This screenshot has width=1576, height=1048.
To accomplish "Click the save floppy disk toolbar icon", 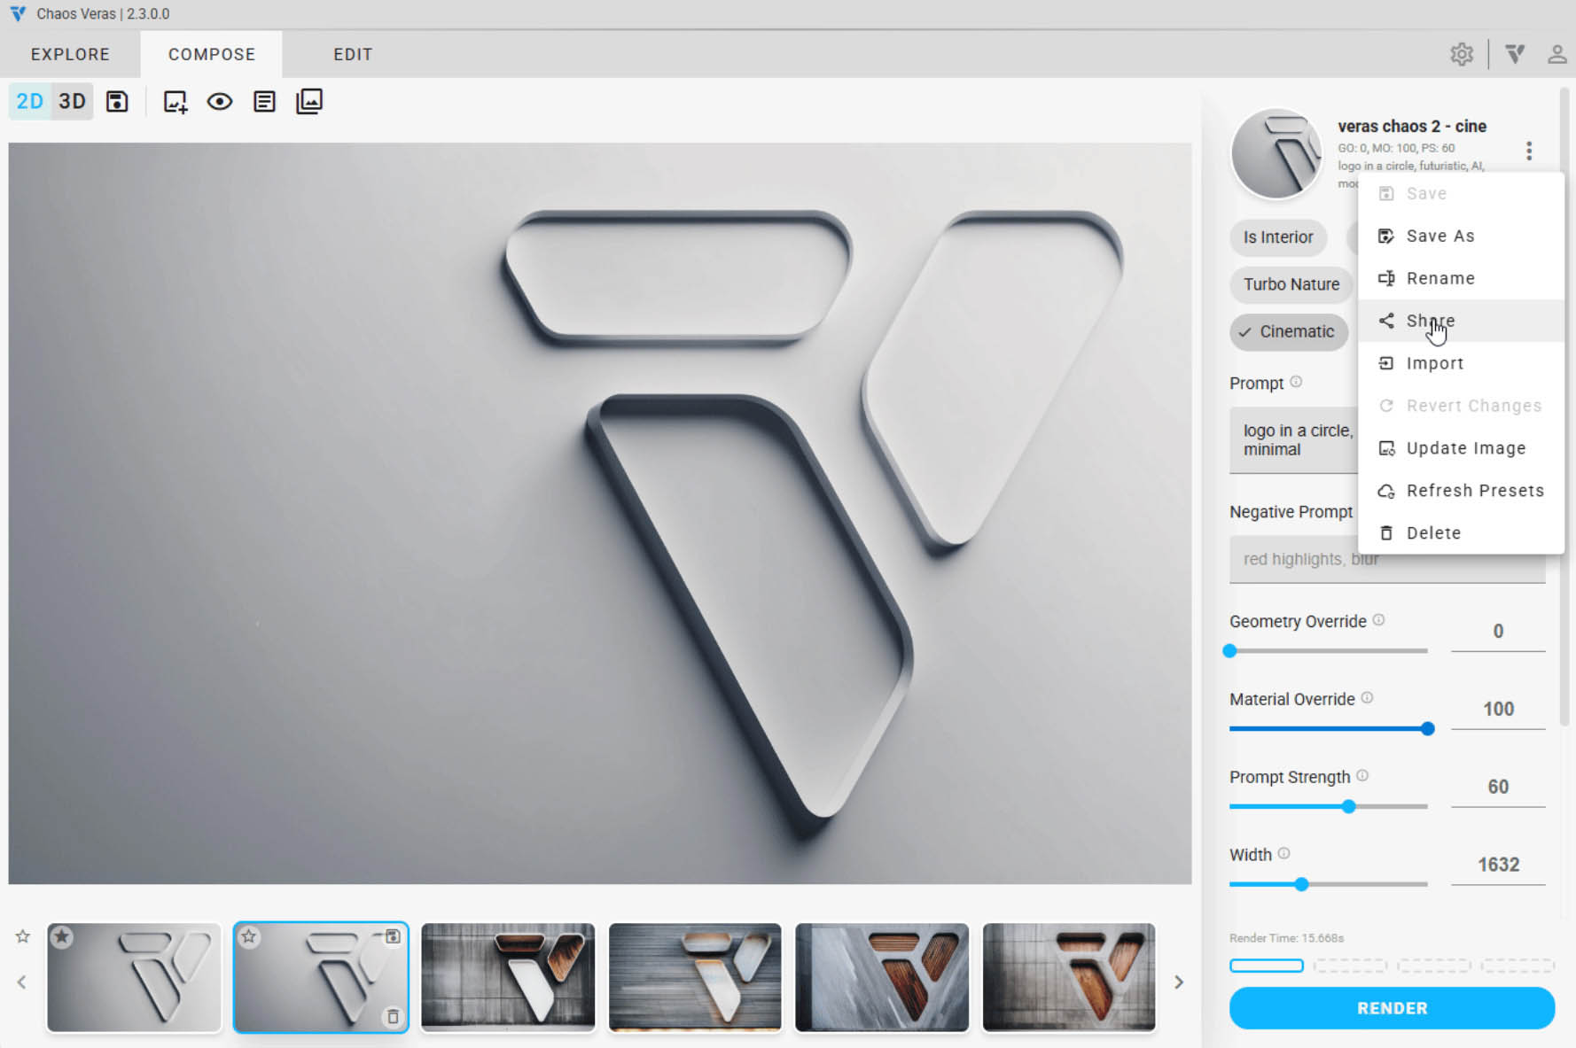I will click(x=117, y=102).
